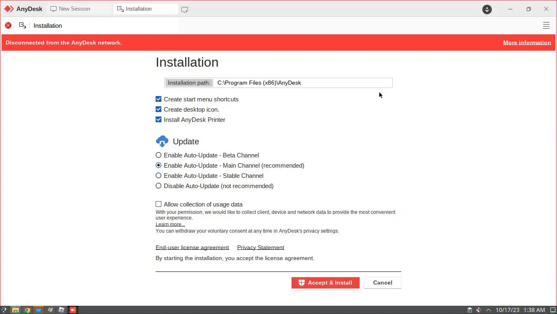The image size is (557, 314).
Task: Open the application launcher in the taskbar
Action: pos(4,310)
